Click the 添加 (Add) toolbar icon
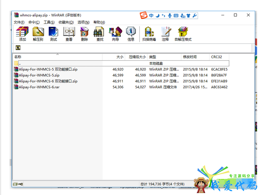 (22, 34)
